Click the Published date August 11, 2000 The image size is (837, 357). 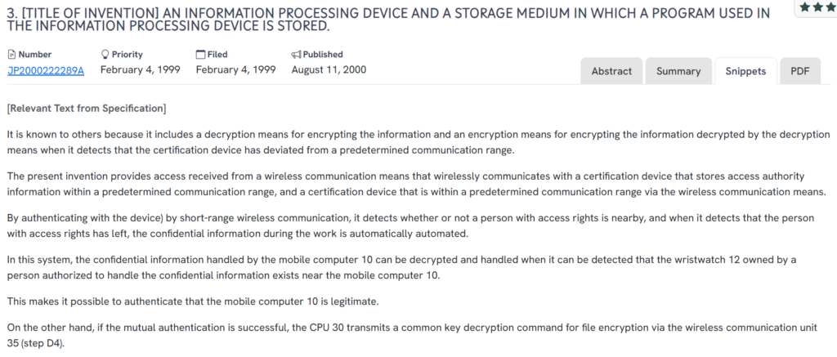coord(329,69)
